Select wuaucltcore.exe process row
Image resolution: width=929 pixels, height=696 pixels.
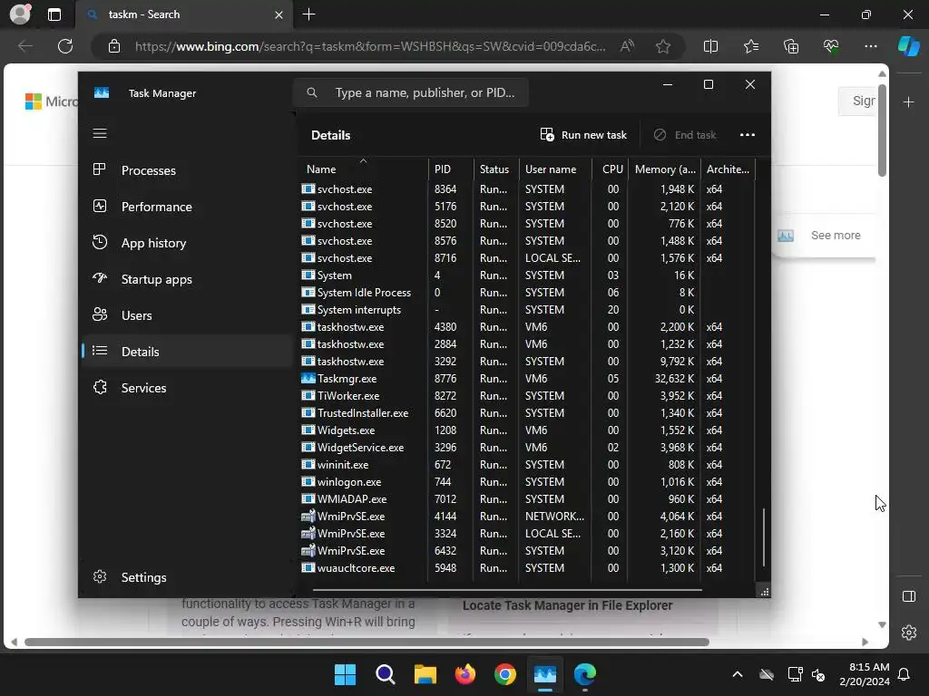tap(527, 568)
